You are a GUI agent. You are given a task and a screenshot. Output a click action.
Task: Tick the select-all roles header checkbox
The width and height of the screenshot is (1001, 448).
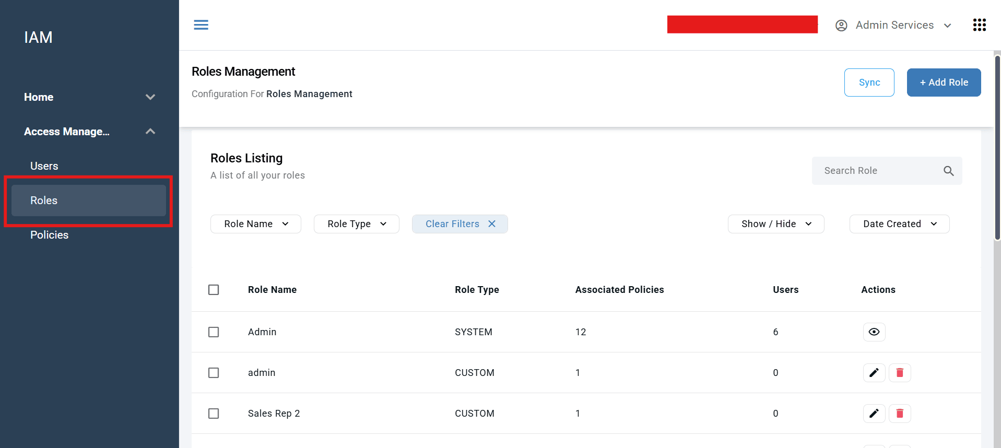pos(214,290)
